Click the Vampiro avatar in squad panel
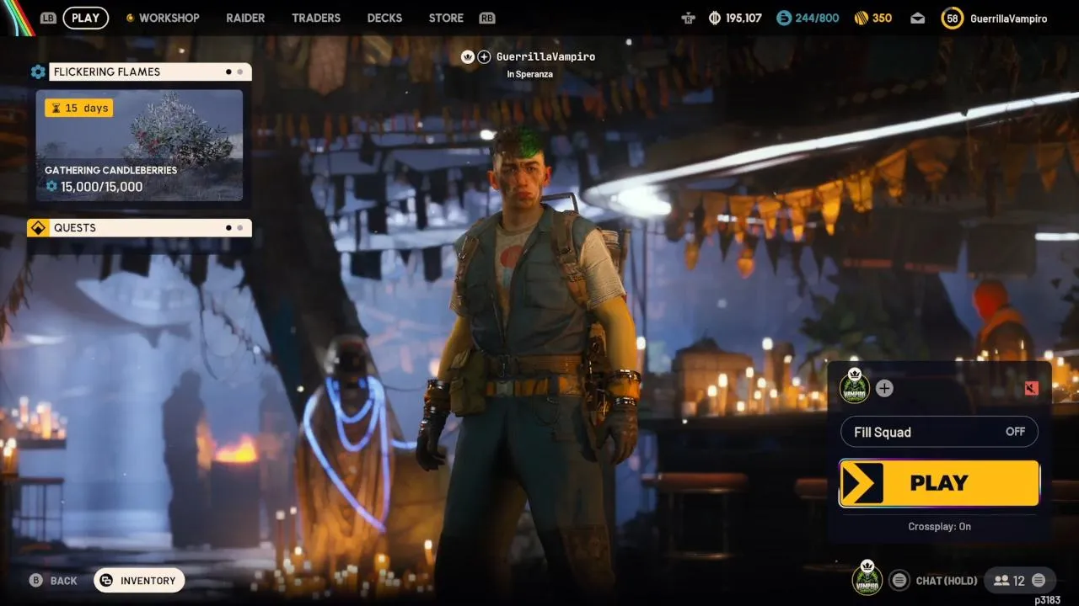Image resolution: width=1079 pixels, height=606 pixels. point(855,387)
